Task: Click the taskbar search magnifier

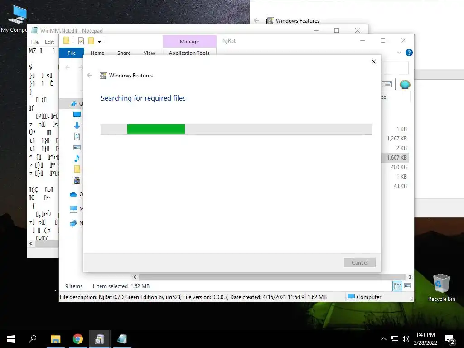Action: [x=33, y=339]
